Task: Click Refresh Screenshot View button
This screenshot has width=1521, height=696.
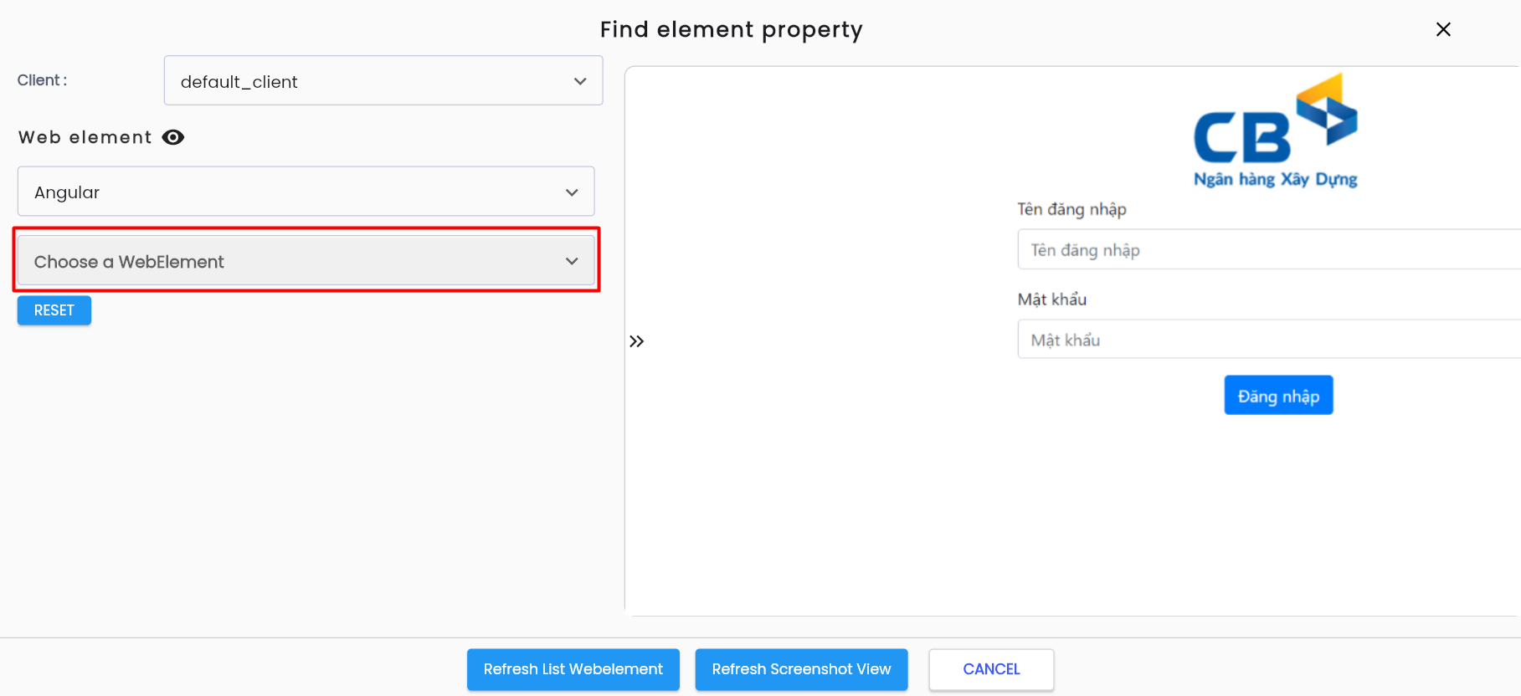Action: click(802, 669)
